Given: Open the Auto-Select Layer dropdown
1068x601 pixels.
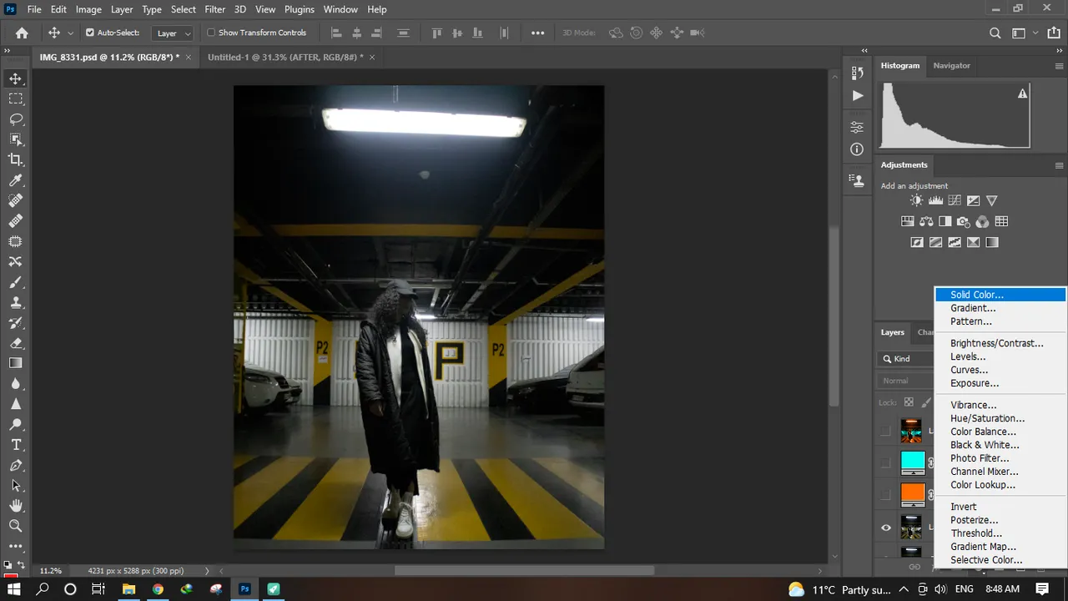Looking at the screenshot, I should coord(174,33).
